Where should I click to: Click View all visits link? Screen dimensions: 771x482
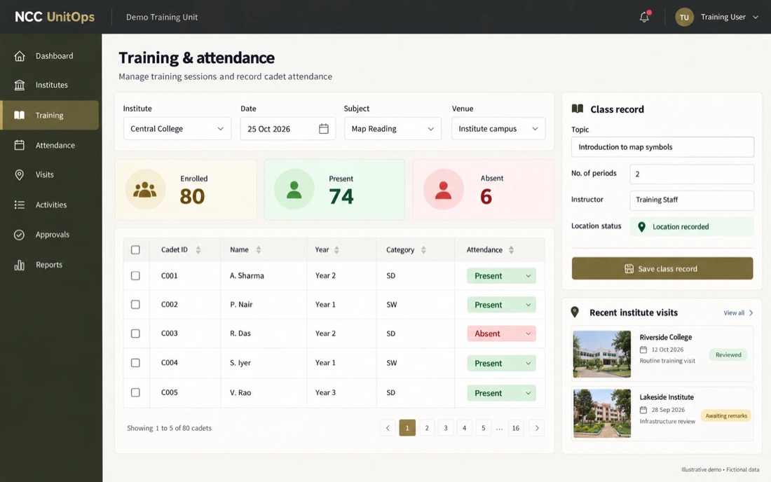point(738,313)
